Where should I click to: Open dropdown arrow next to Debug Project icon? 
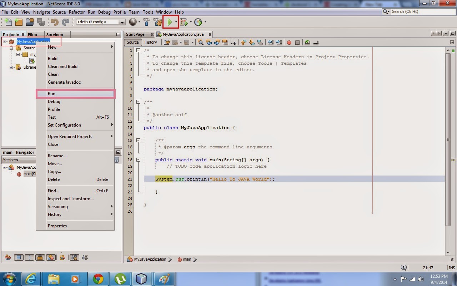191,22
